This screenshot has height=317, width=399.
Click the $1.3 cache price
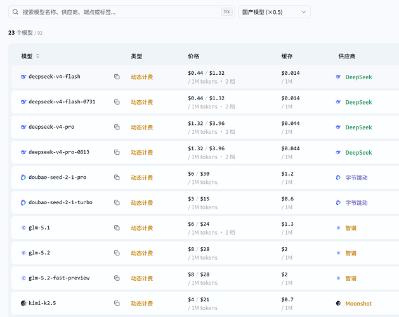(287, 224)
